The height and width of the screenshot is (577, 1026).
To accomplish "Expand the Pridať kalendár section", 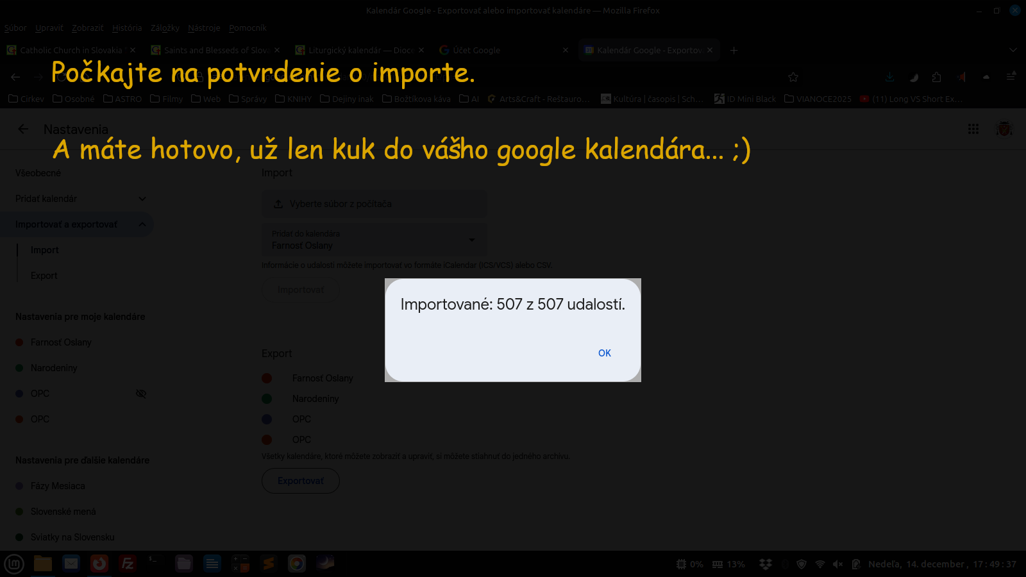I will (x=142, y=199).
